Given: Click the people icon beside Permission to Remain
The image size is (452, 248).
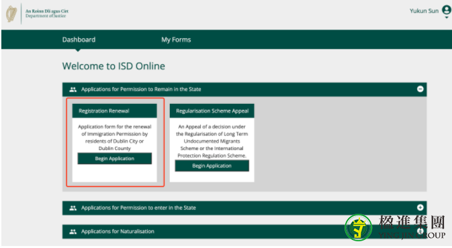Looking at the screenshot, I should (x=73, y=89).
